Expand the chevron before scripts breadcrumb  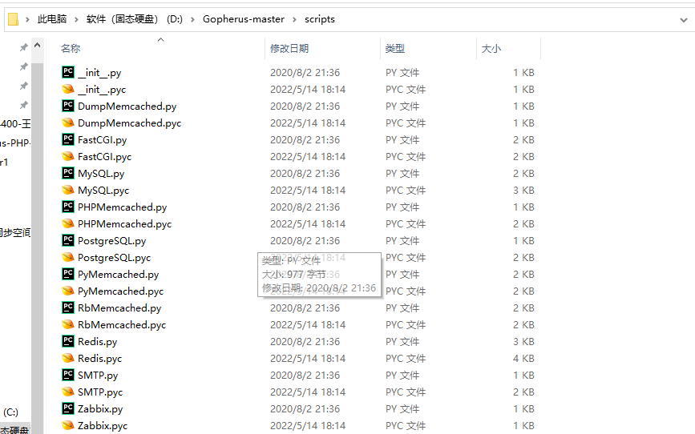[294, 19]
